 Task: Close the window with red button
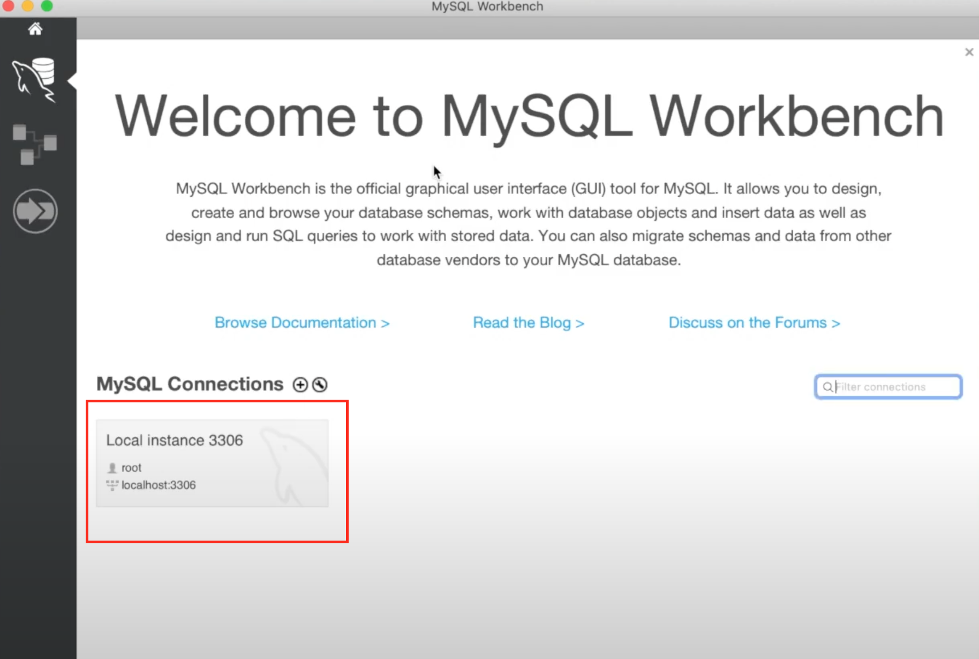click(9, 6)
